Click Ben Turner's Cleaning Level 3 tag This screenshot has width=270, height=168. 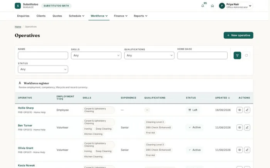155,122
